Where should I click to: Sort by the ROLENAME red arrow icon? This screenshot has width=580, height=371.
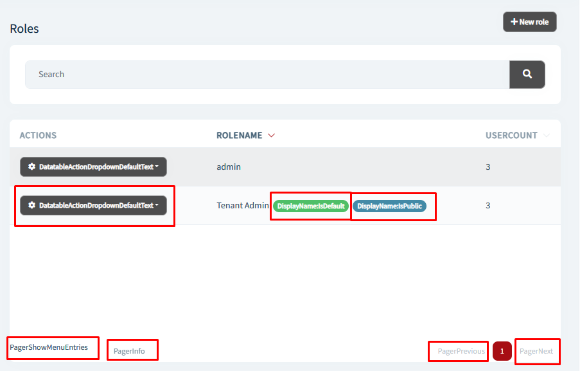point(271,136)
